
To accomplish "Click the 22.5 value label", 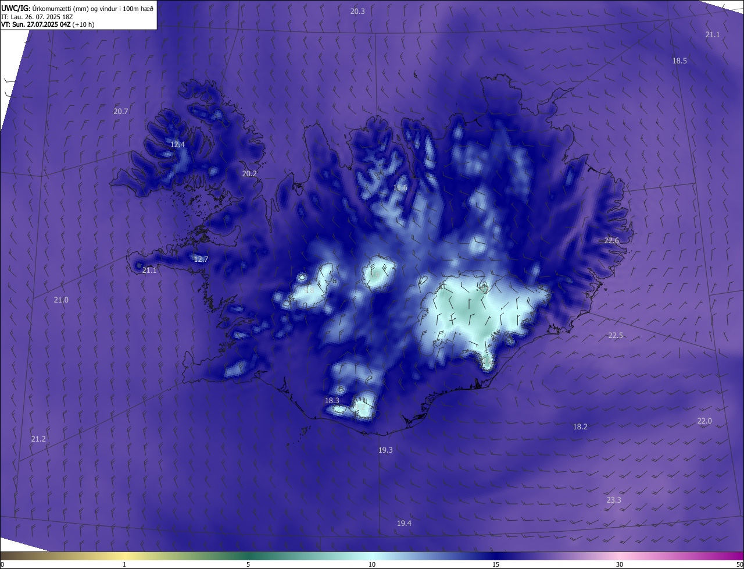I will coord(616,335).
